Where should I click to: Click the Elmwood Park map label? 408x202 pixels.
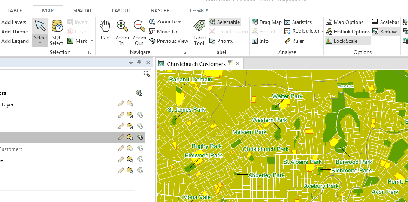tap(203, 155)
